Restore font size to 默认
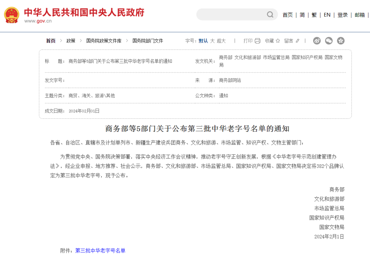This screenshot has height=259, width=370. [203, 41]
